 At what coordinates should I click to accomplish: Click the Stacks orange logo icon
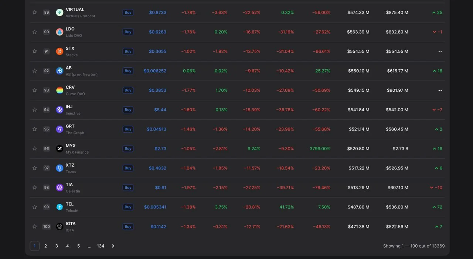(59, 52)
